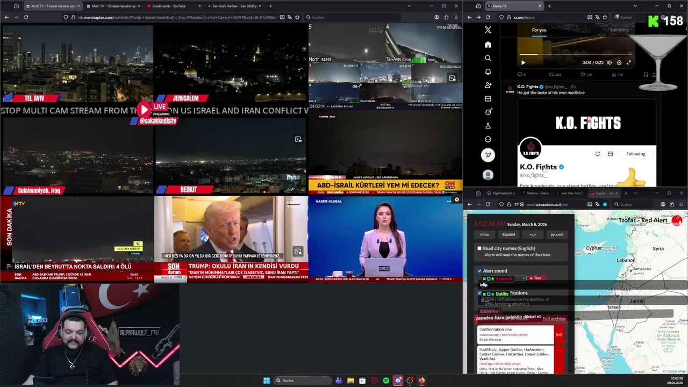The image size is (688, 387).
Task: Click picture-in-picture icon on Trump stream
Action: pyautogui.click(x=297, y=252)
